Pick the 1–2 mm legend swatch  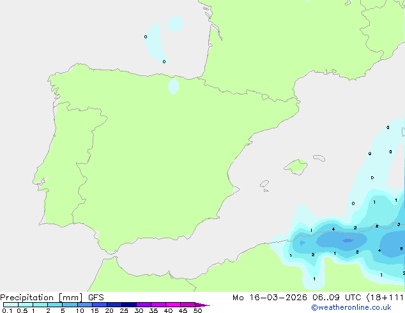[x=40, y=305]
